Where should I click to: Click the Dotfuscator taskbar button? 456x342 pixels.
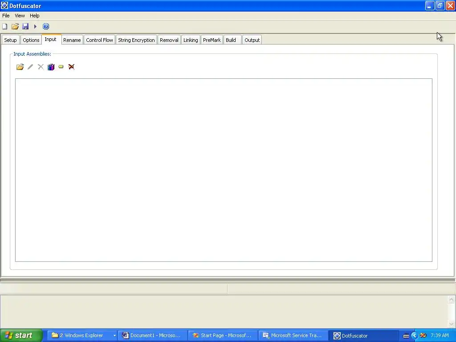click(363, 336)
